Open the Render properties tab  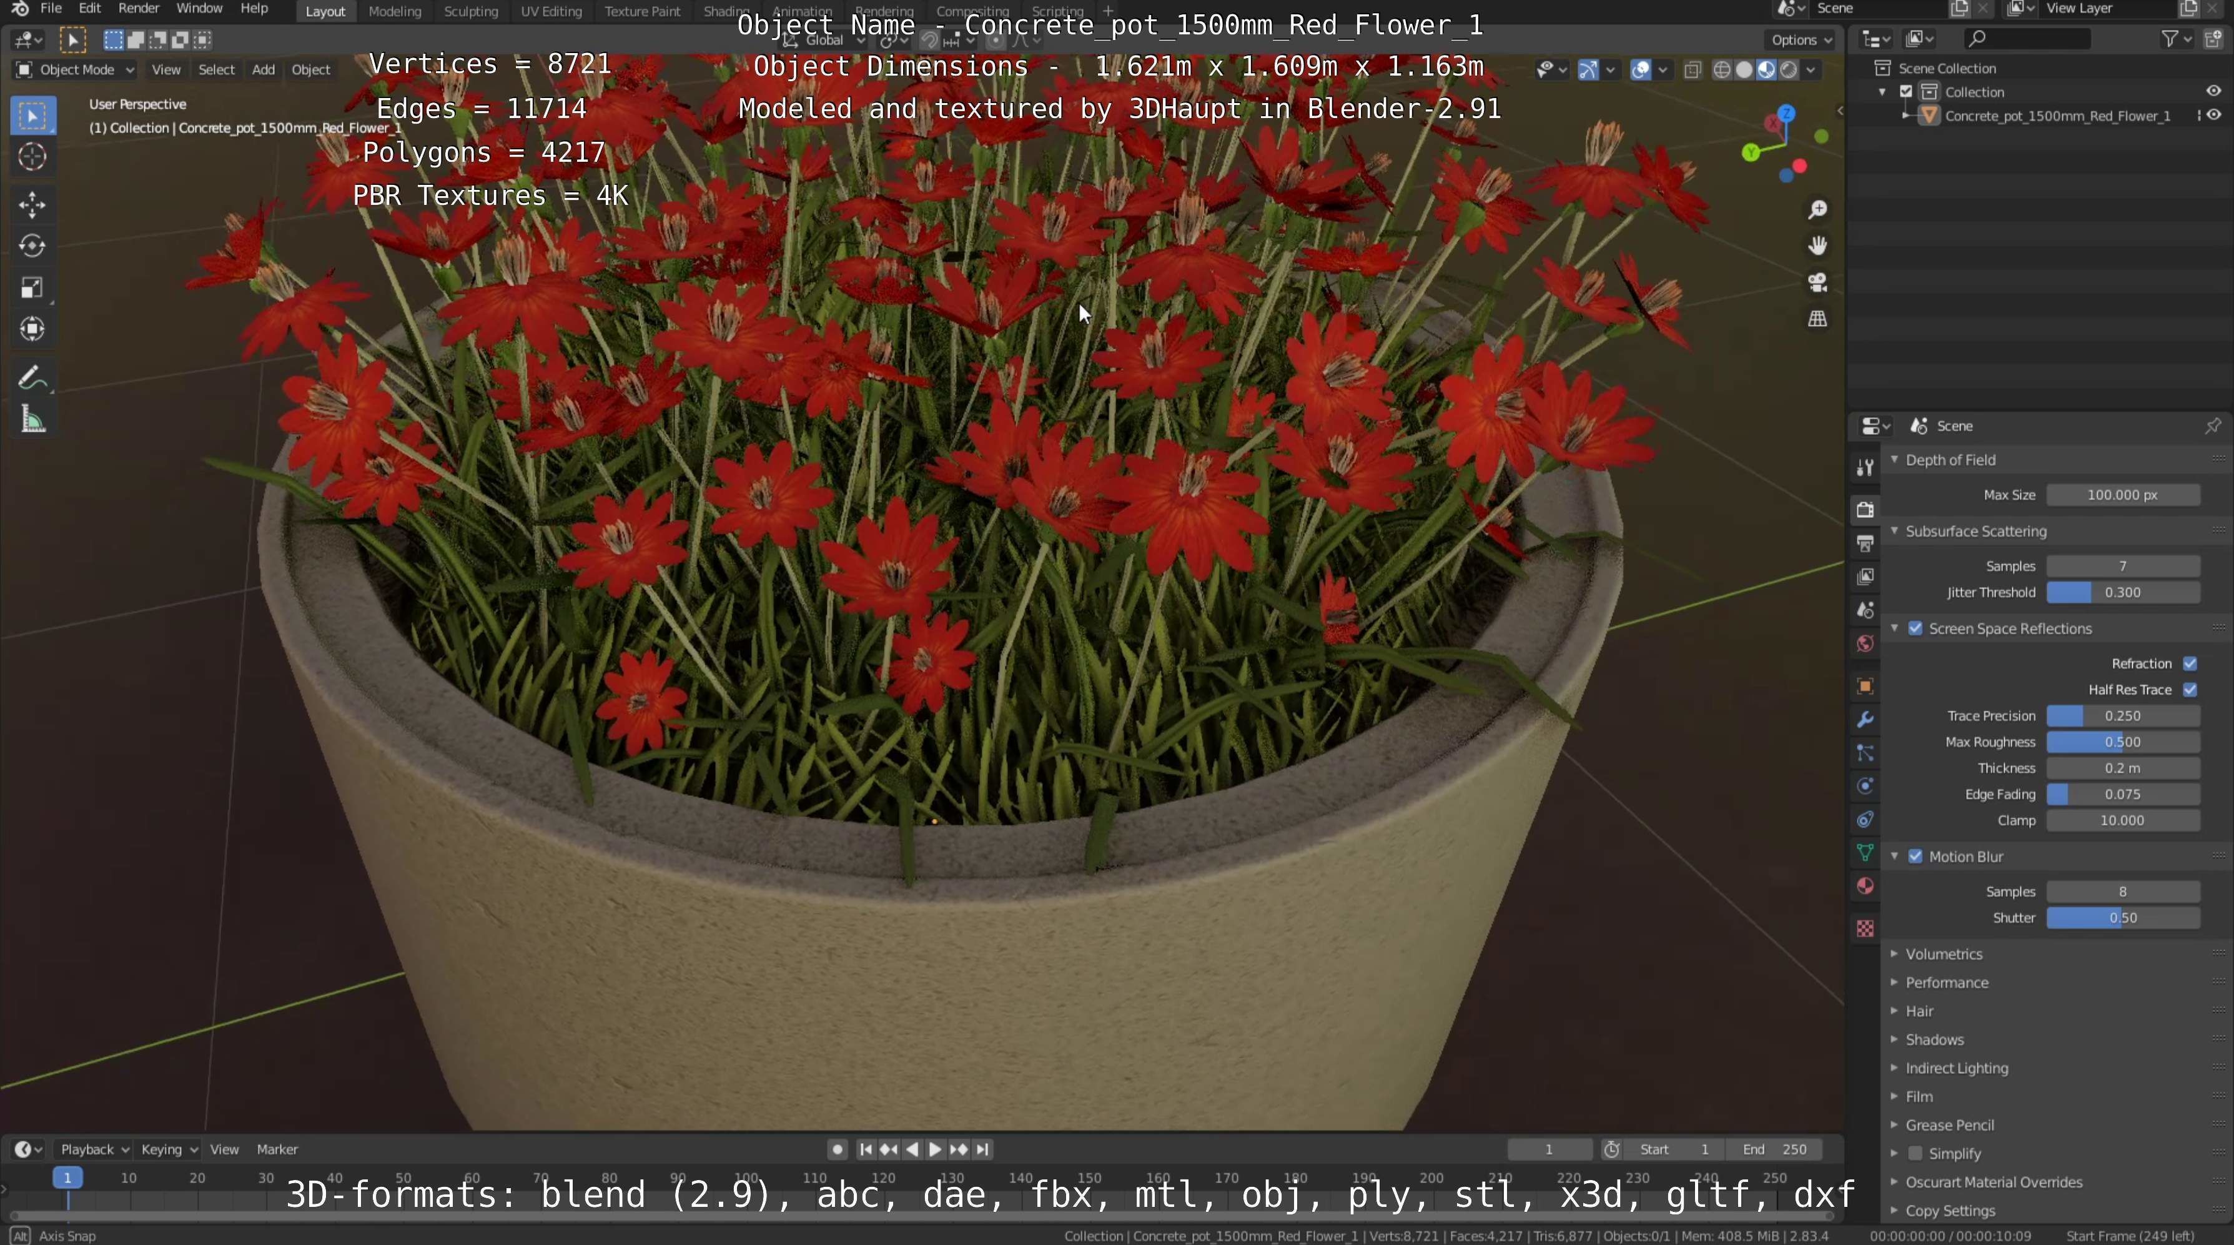(x=1864, y=509)
